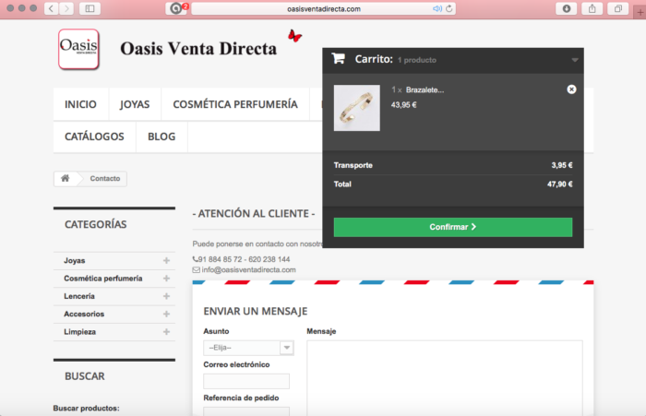Open the BLOG menu item

tap(161, 137)
